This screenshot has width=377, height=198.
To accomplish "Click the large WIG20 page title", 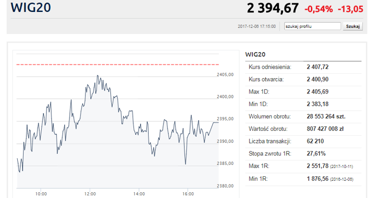I will pos(31,8).
